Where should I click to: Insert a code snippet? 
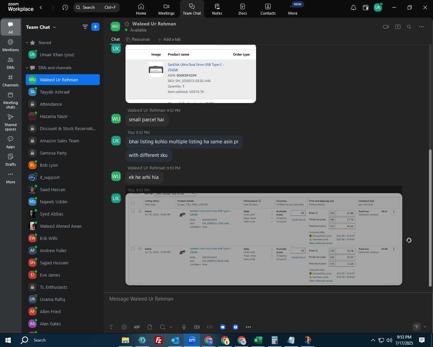210,327
